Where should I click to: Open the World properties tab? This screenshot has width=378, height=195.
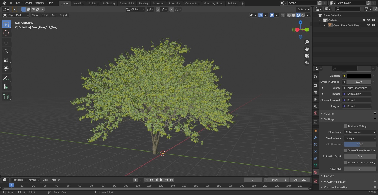315,113
